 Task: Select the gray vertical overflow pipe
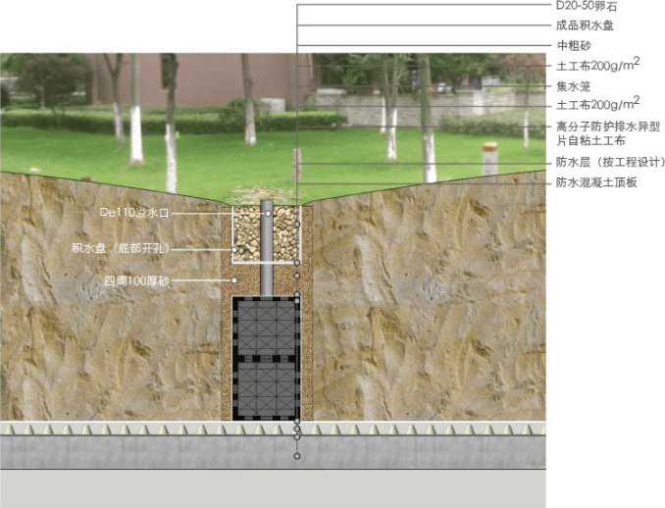point(266,251)
